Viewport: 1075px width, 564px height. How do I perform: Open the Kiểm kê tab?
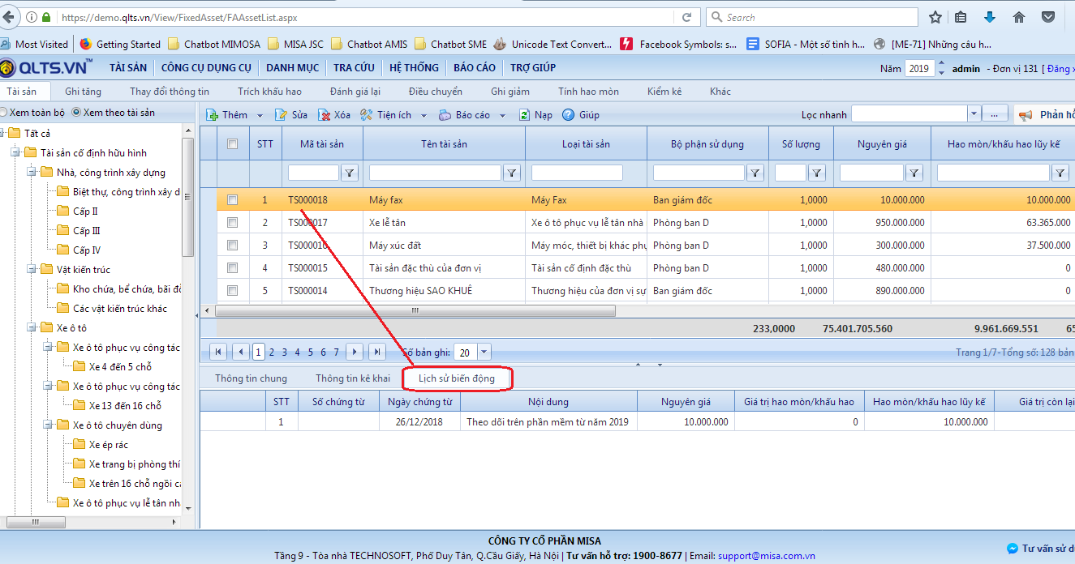click(664, 92)
